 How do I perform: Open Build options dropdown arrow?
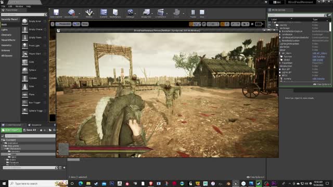[184, 14]
